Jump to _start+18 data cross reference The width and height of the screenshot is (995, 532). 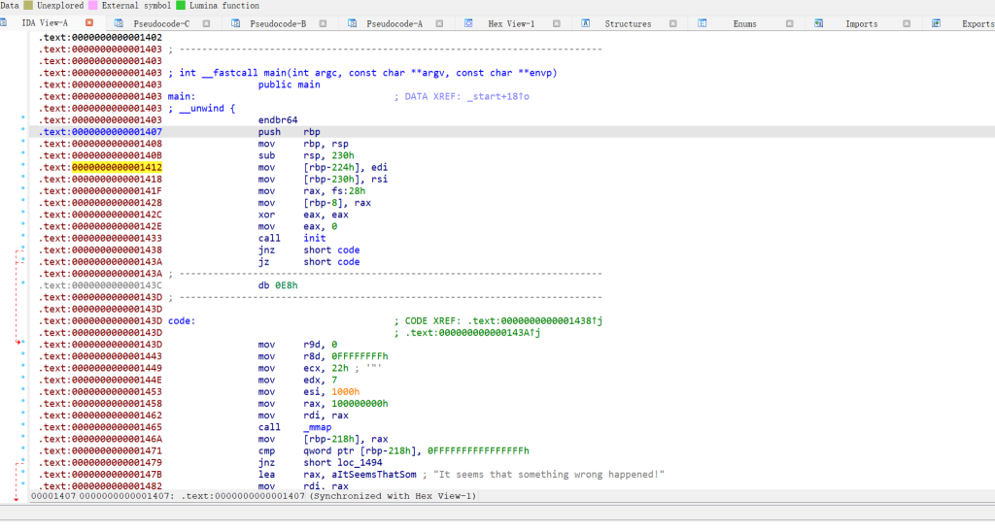tap(496, 97)
